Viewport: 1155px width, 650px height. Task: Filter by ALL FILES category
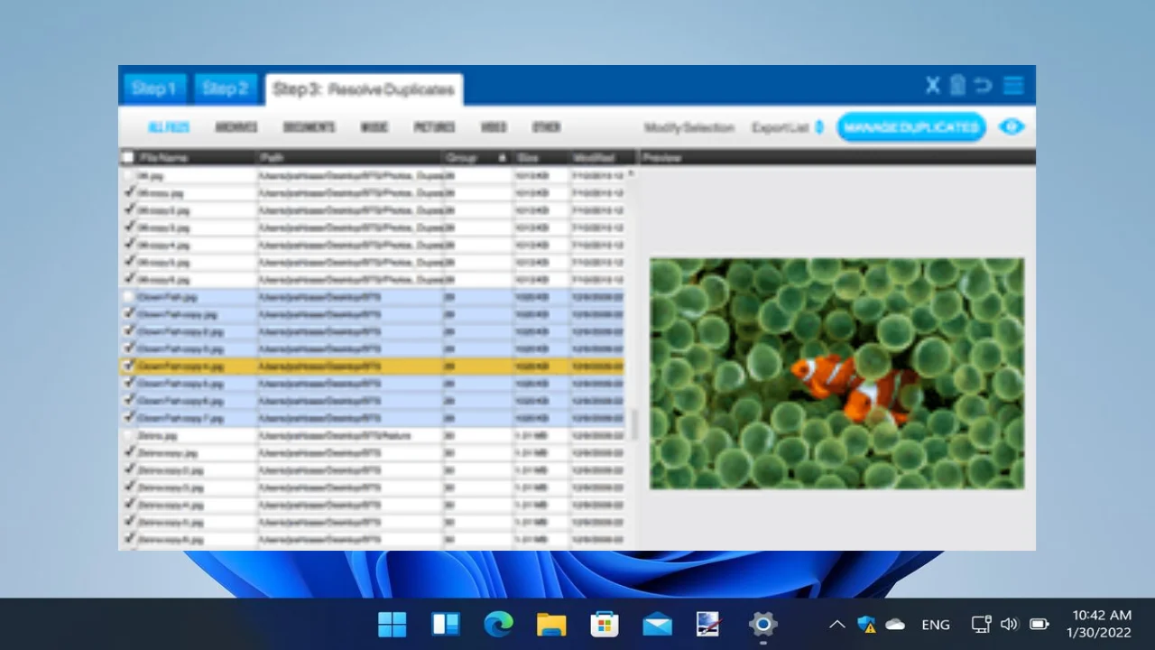tap(169, 127)
